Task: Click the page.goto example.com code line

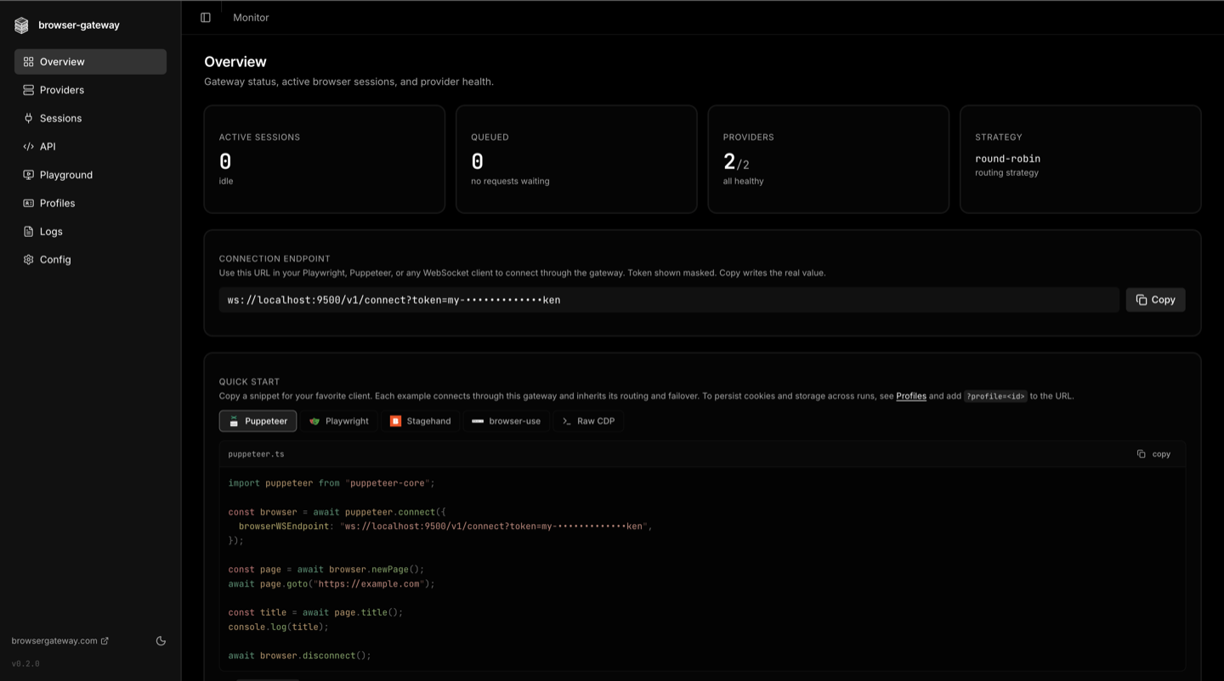Action: point(331,584)
